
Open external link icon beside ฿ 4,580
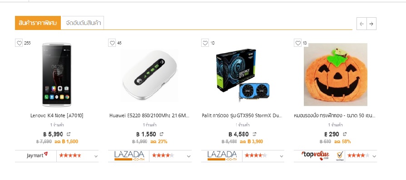(x=254, y=134)
